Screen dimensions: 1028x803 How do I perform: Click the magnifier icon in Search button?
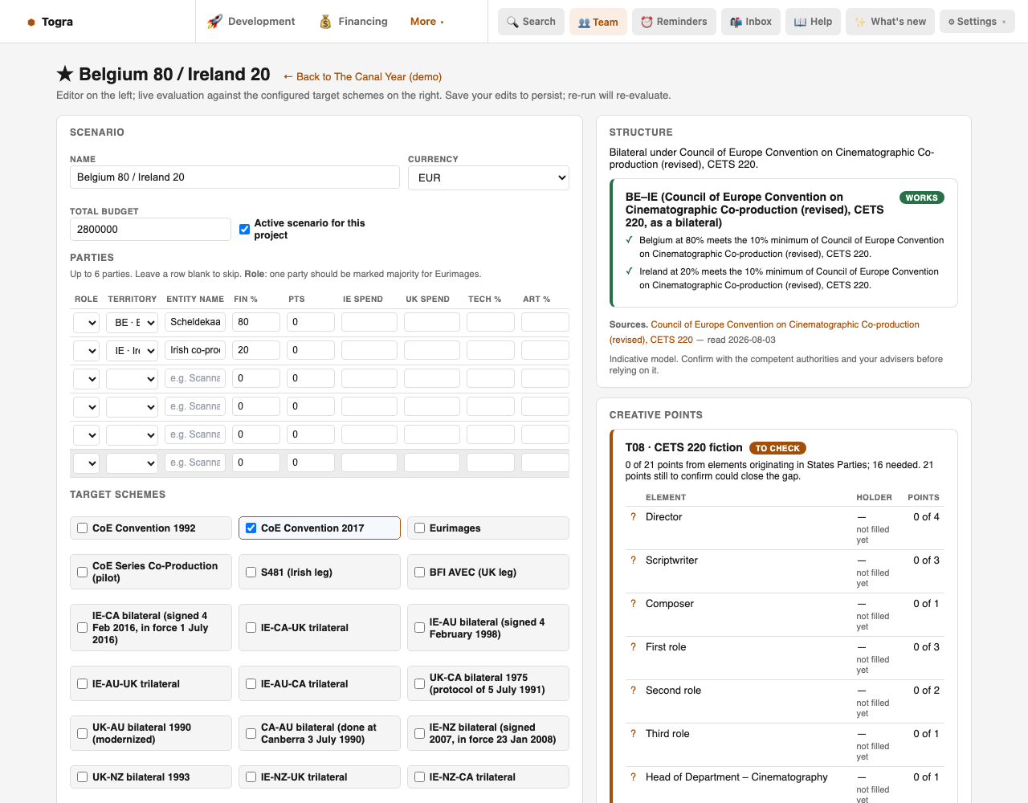pos(512,22)
